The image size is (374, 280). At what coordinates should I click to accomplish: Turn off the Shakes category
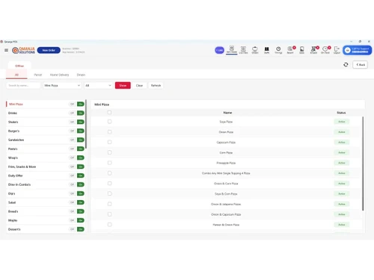[72, 122]
